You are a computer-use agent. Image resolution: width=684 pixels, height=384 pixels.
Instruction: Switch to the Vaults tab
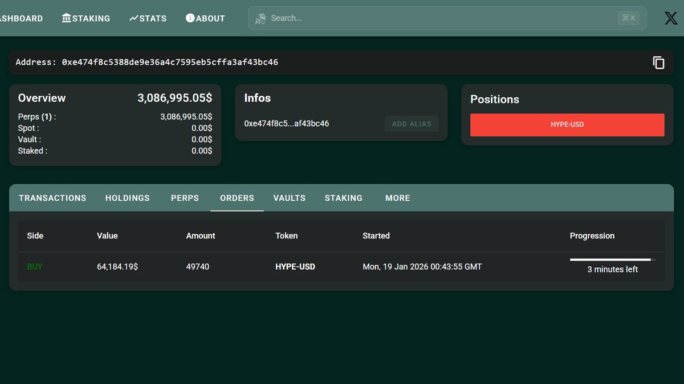tap(290, 198)
